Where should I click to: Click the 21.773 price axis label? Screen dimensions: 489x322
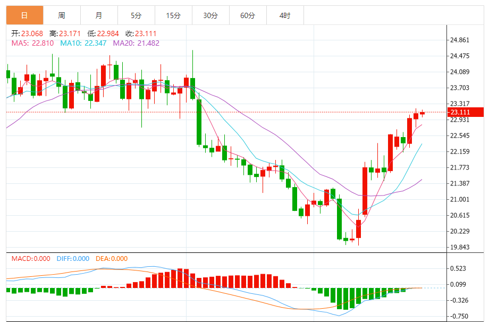(x=460, y=168)
